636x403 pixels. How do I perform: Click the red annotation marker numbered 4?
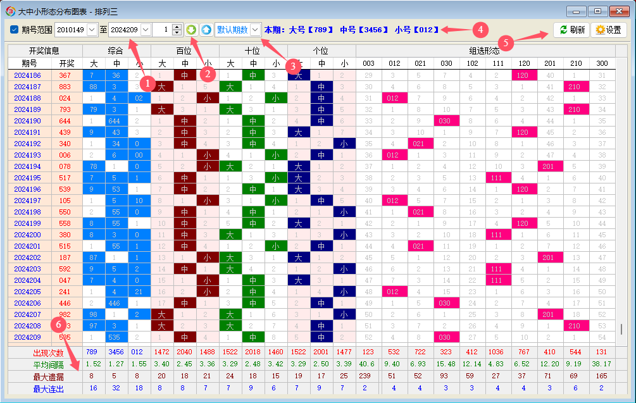(480, 29)
